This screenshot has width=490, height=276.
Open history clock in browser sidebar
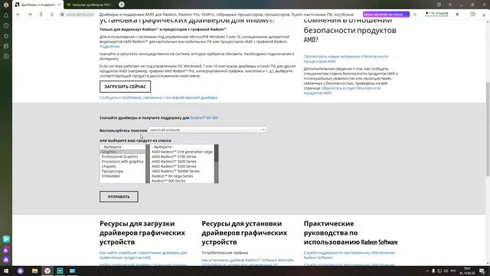(6, 25)
